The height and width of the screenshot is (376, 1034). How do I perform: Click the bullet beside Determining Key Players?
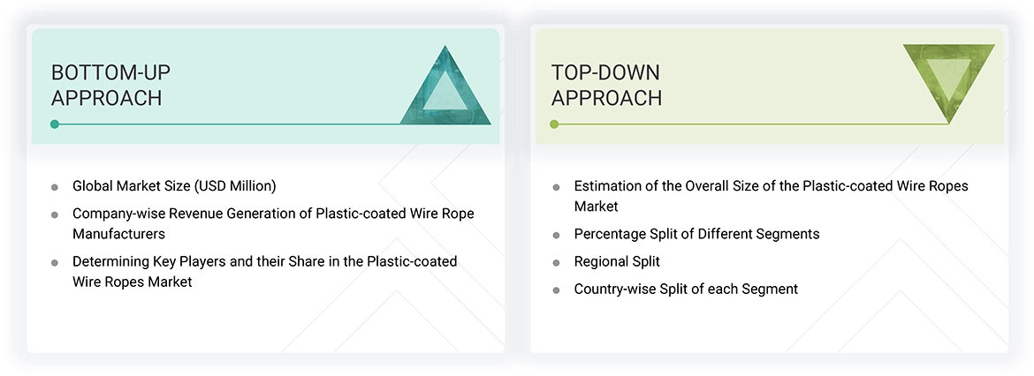[x=55, y=262]
